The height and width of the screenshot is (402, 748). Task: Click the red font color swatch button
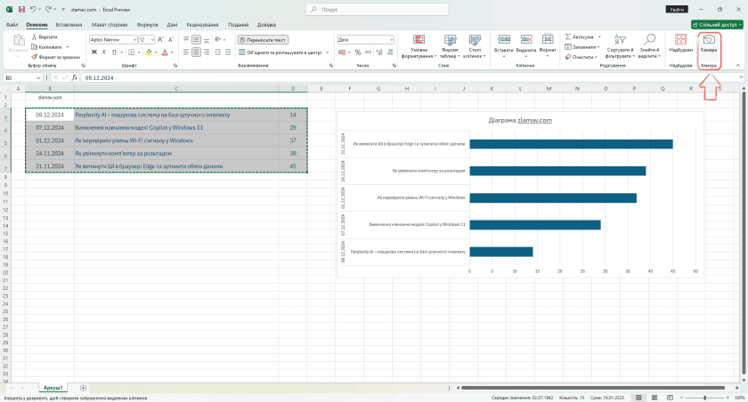165,52
